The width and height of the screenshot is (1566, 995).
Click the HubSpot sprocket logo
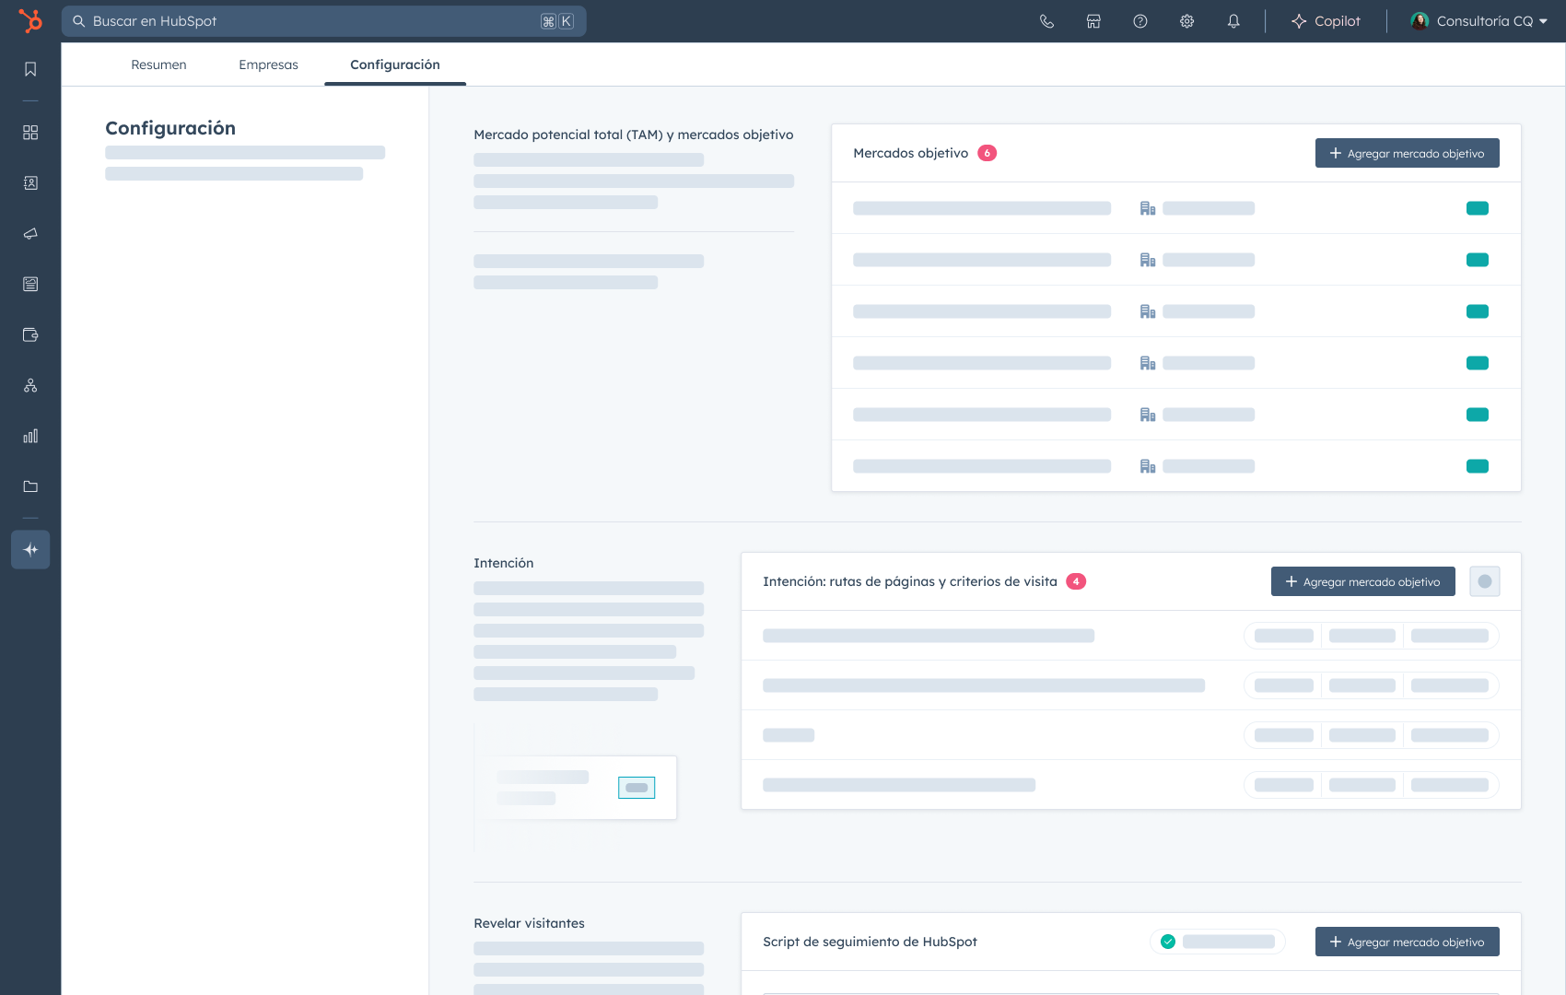30,20
